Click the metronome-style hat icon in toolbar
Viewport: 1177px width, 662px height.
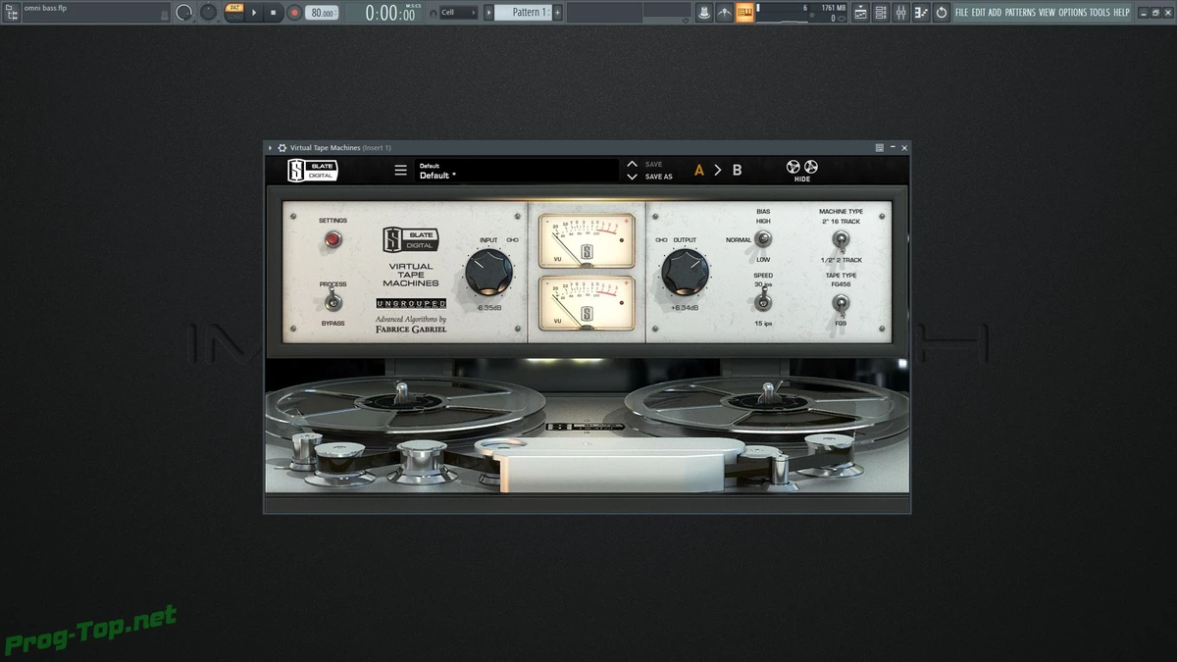(703, 13)
